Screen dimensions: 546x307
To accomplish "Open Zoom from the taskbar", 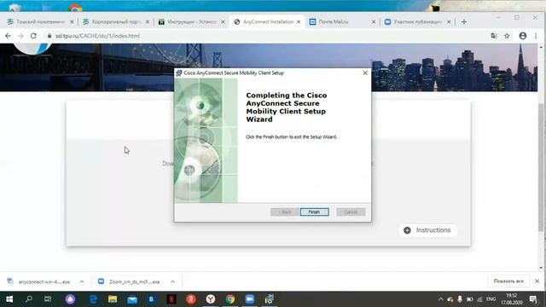I will [x=250, y=299].
